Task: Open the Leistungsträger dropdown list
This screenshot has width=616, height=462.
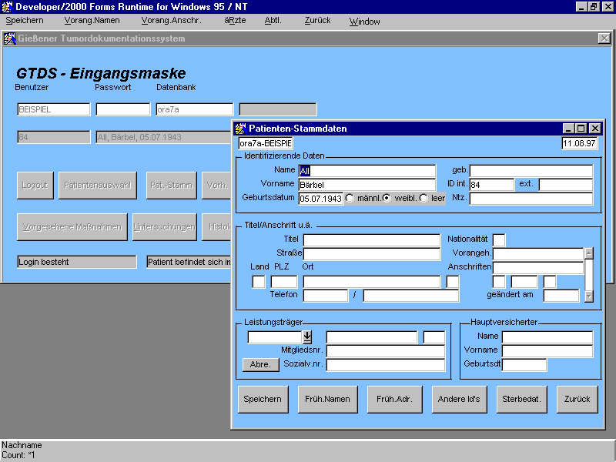Action: 307,336
